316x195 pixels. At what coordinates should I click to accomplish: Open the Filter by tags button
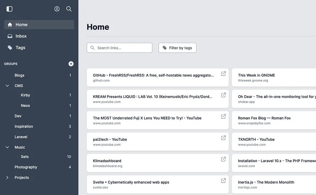pos(177,48)
